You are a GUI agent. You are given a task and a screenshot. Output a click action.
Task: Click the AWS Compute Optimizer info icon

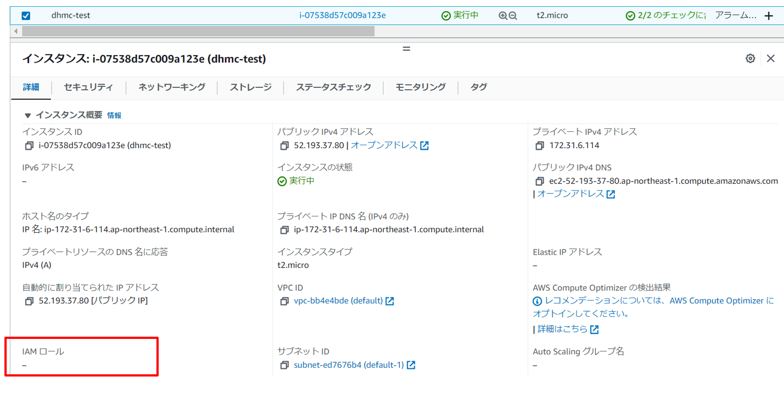tap(537, 301)
